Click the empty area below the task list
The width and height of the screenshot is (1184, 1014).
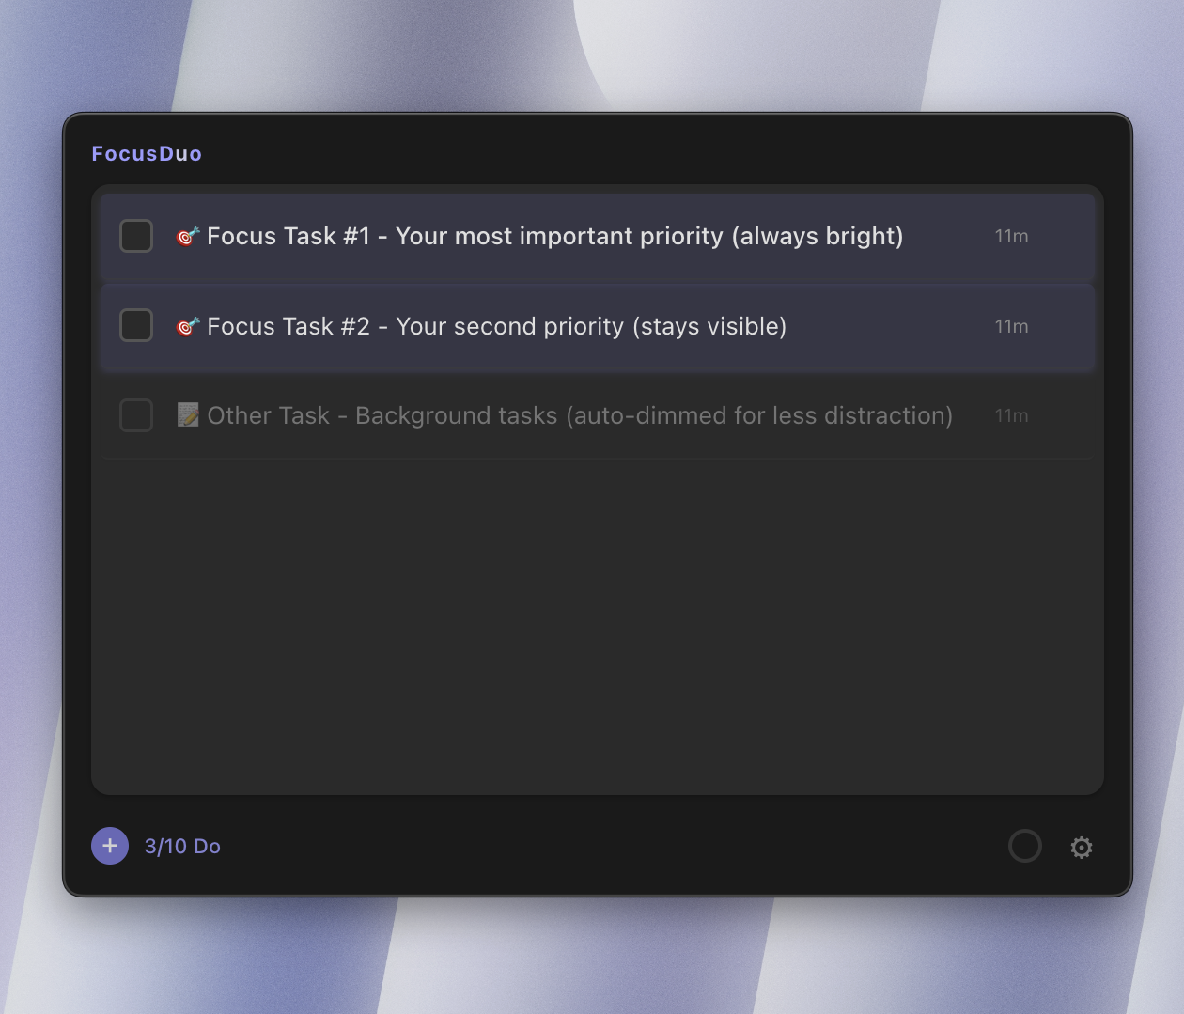(598, 625)
